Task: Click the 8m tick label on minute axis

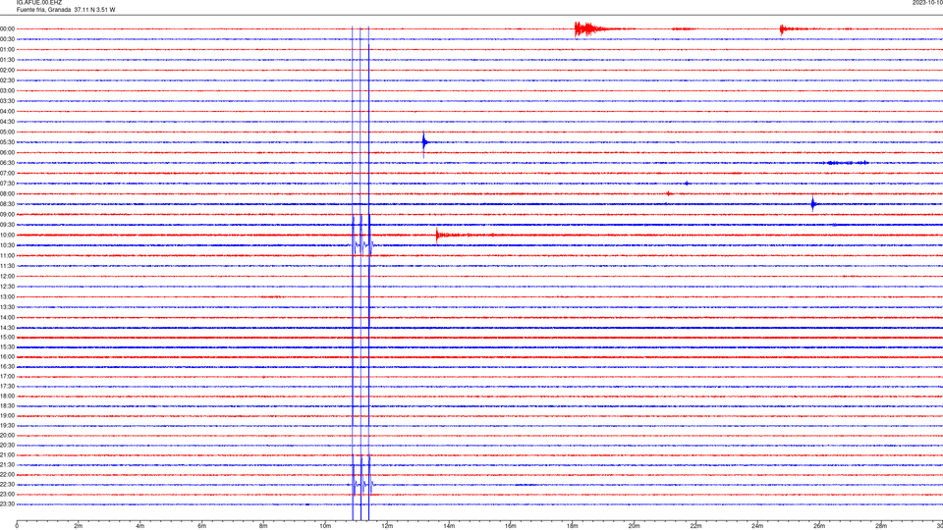Action: pyautogui.click(x=263, y=526)
